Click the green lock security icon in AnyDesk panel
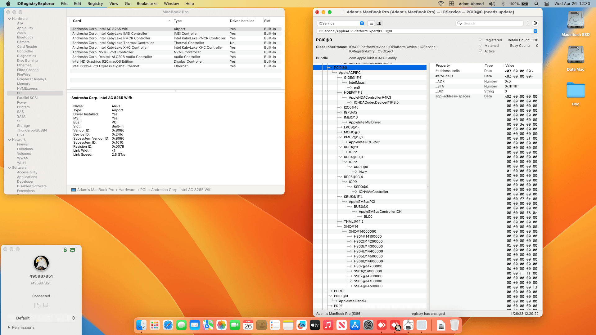596x335 pixels. pyautogui.click(x=65, y=250)
